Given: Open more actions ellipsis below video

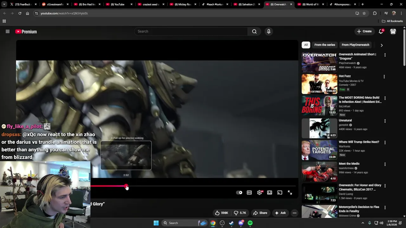Looking at the screenshot, I should [294, 213].
